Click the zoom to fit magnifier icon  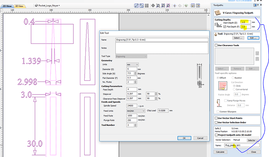click(163, 6)
